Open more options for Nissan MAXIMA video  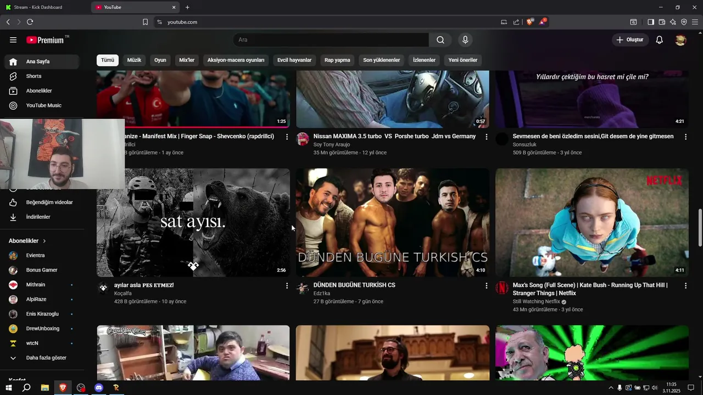486,137
